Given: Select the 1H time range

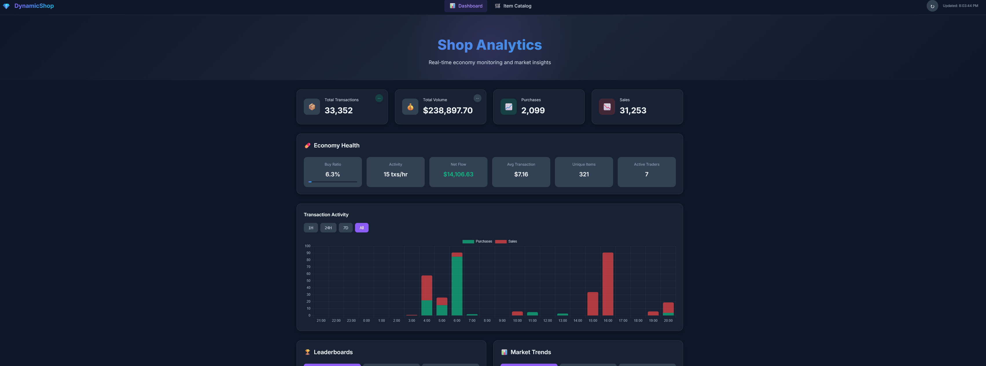Looking at the screenshot, I should coord(311,228).
